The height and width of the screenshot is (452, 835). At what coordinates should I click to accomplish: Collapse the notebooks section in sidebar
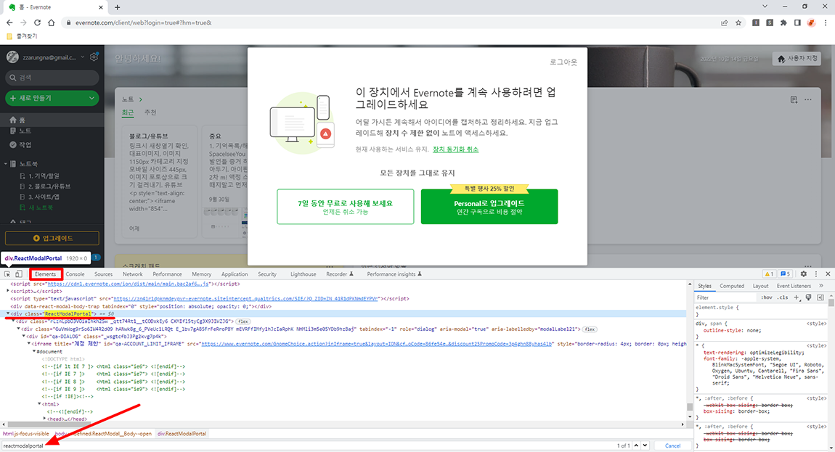pos(6,164)
